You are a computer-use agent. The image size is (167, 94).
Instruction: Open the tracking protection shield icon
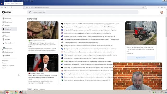coord(25,7)
